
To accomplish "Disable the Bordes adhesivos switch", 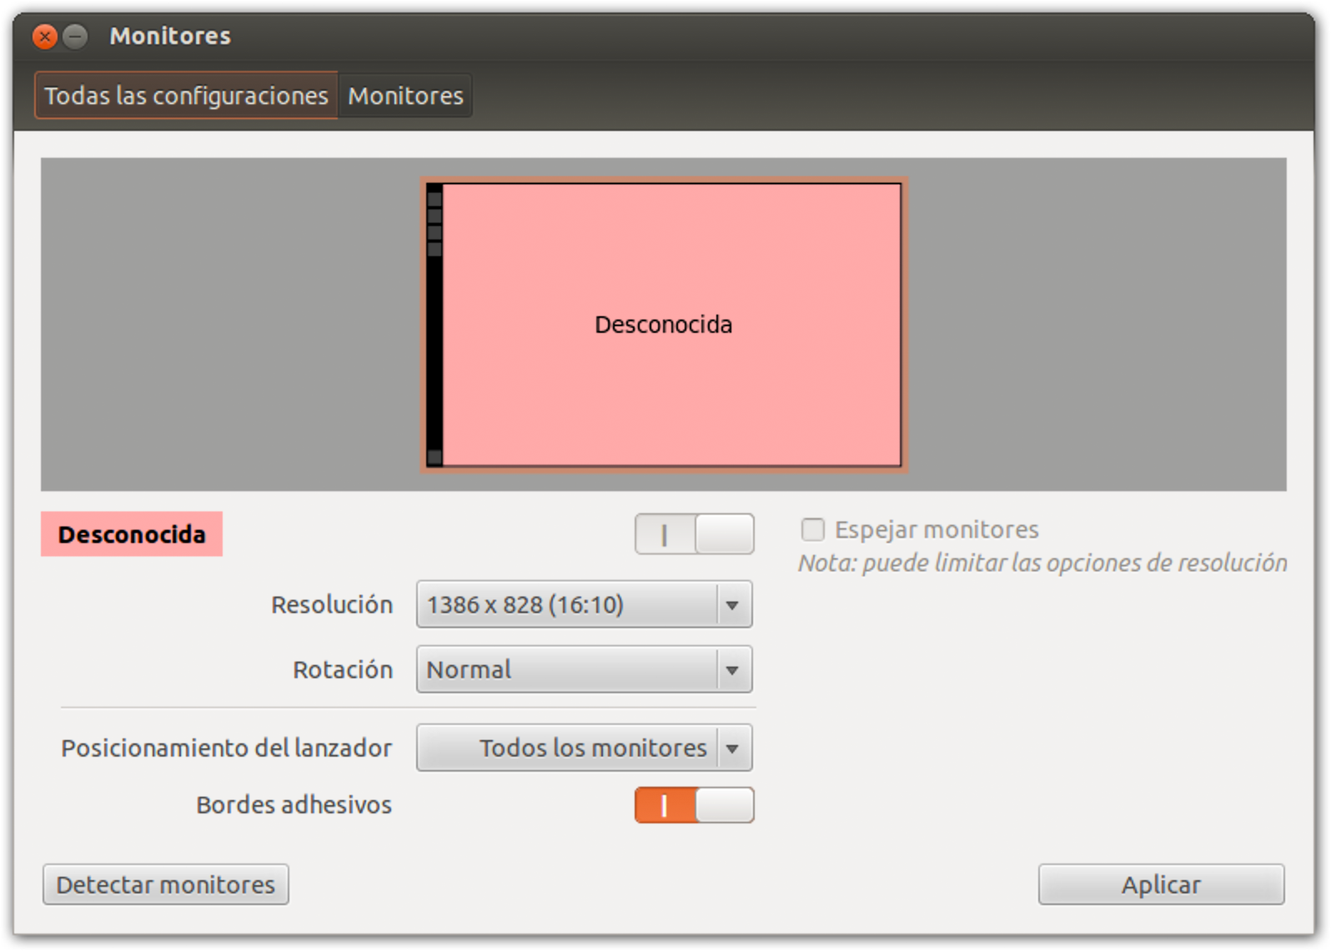I will pyautogui.click(x=694, y=806).
